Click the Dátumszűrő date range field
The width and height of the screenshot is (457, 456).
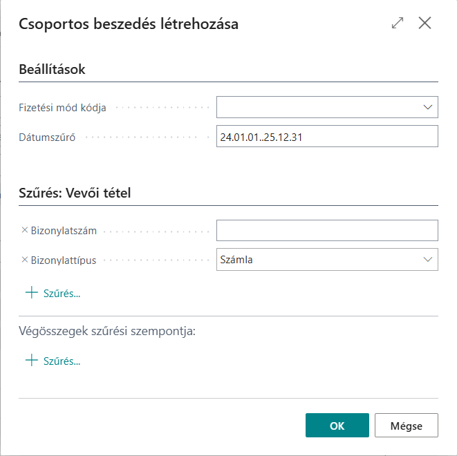click(x=327, y=137)
